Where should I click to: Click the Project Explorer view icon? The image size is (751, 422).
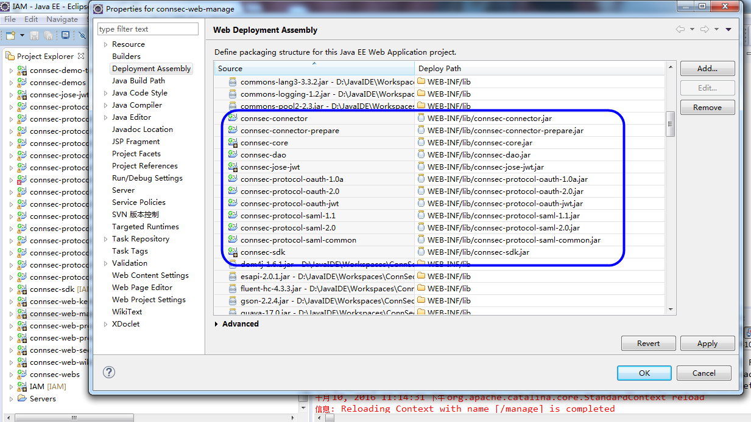[x=10, y=56]
